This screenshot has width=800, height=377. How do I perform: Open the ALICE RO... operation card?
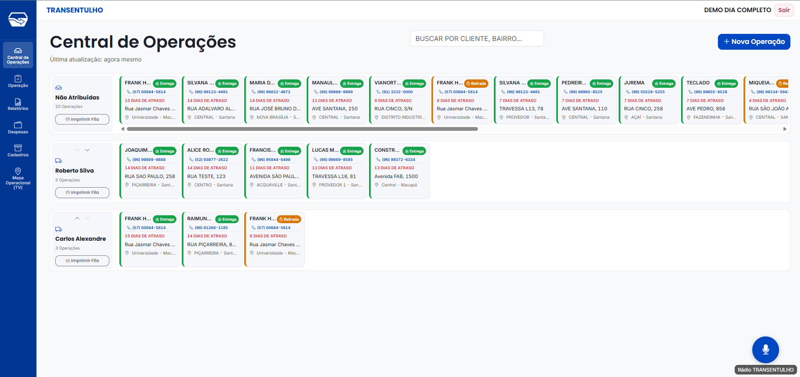coord(212,171)
